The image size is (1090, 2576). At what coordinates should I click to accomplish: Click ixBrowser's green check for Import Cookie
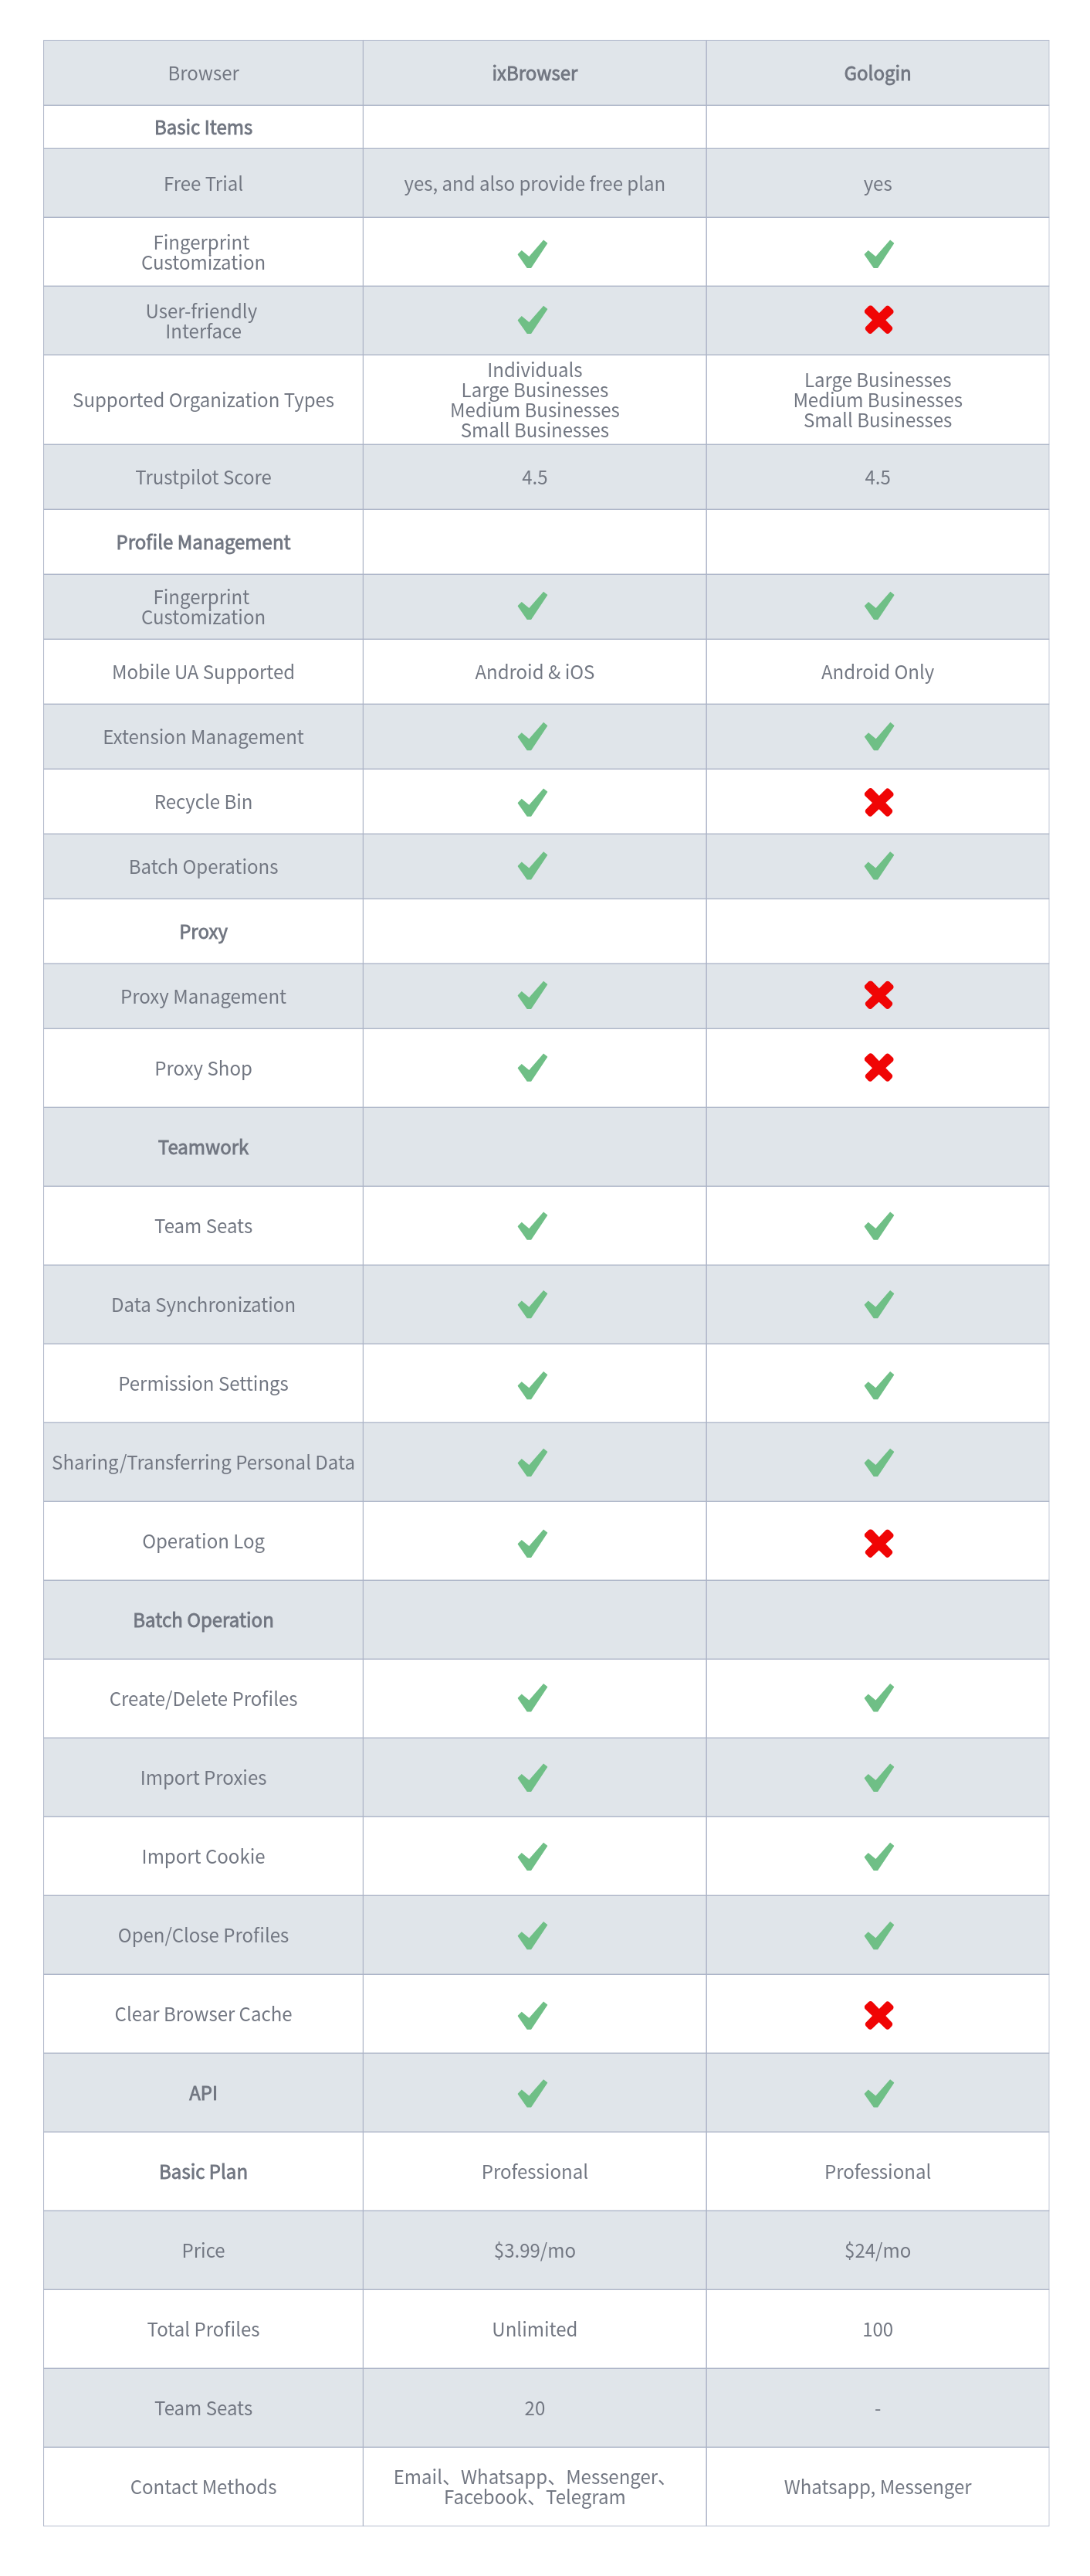[533, 1857]
